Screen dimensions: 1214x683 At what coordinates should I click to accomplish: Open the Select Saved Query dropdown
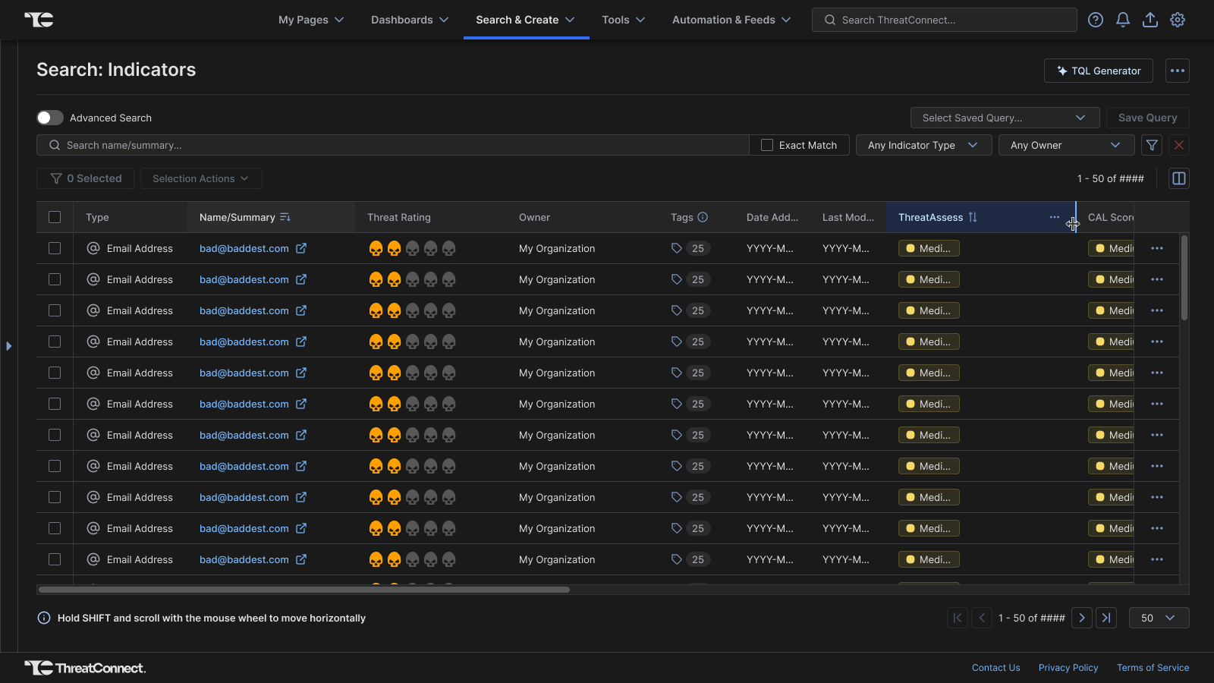1004,118
